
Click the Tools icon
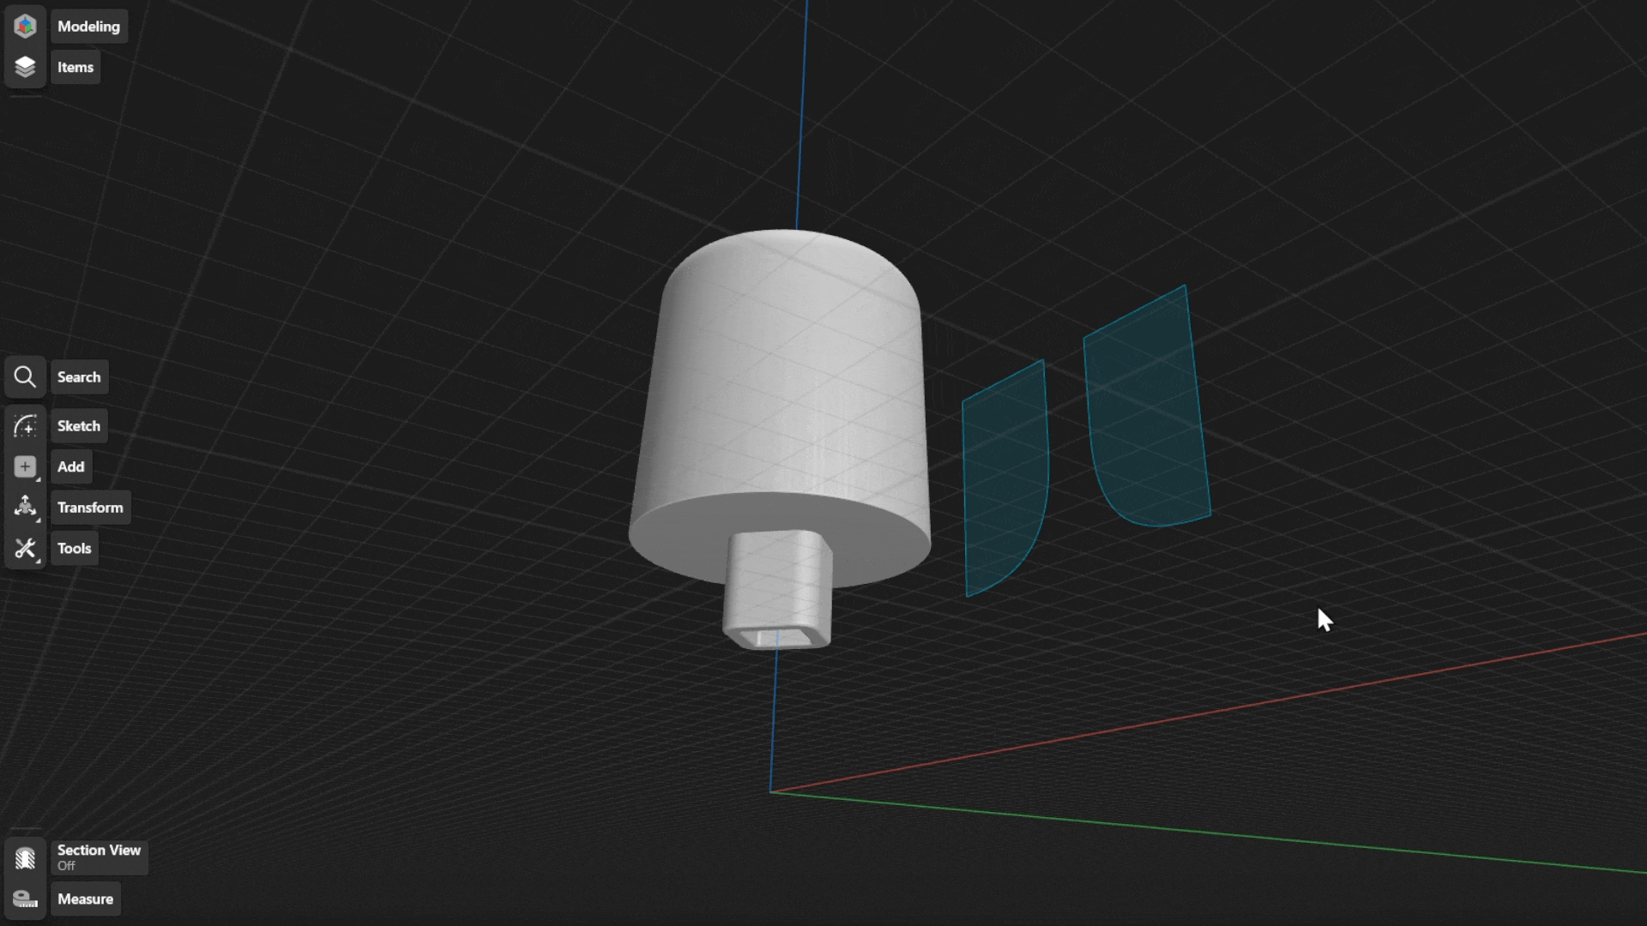pos(25,547)
